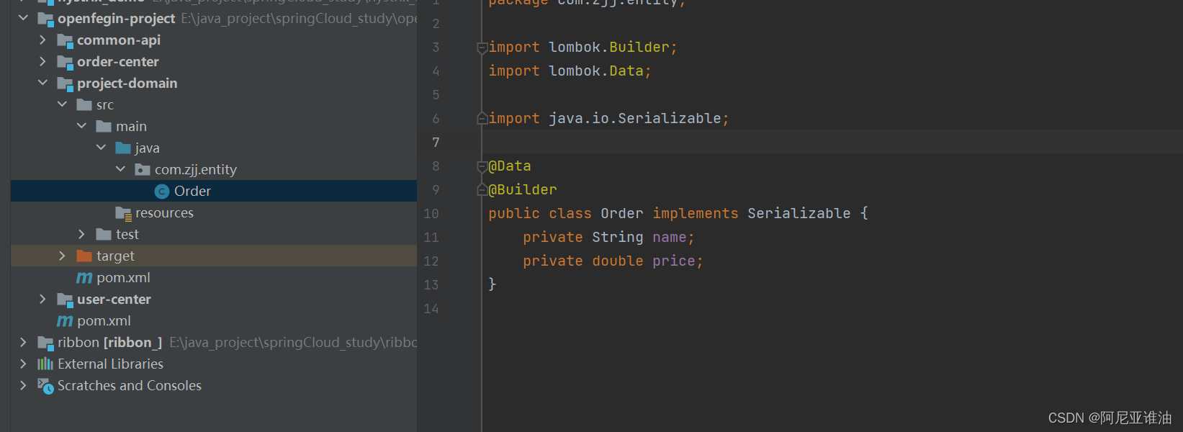
Task: Select the target folder row
Action: point(214,256)
